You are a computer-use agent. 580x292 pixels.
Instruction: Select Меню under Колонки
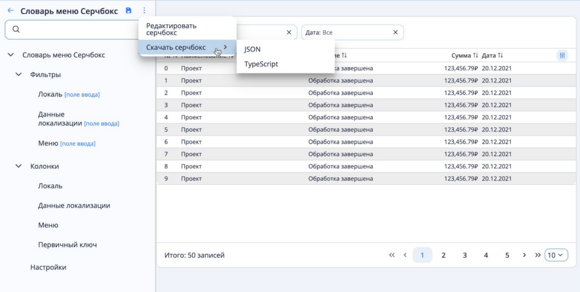tap(48, 225)
